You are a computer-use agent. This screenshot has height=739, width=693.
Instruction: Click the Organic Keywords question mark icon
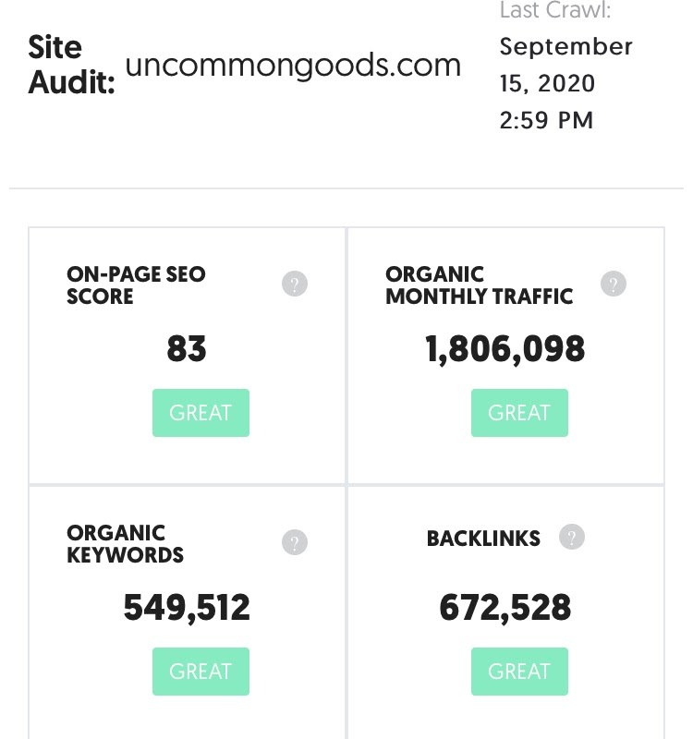coord(295,542)
